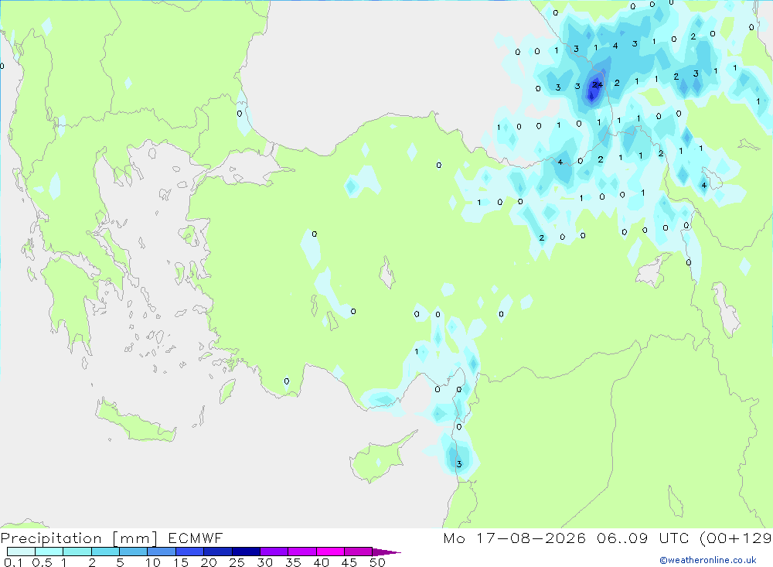The image size is (773, 567).
Task: Select the 5–10 mm blue legend swatch
Action: (133, 552)
